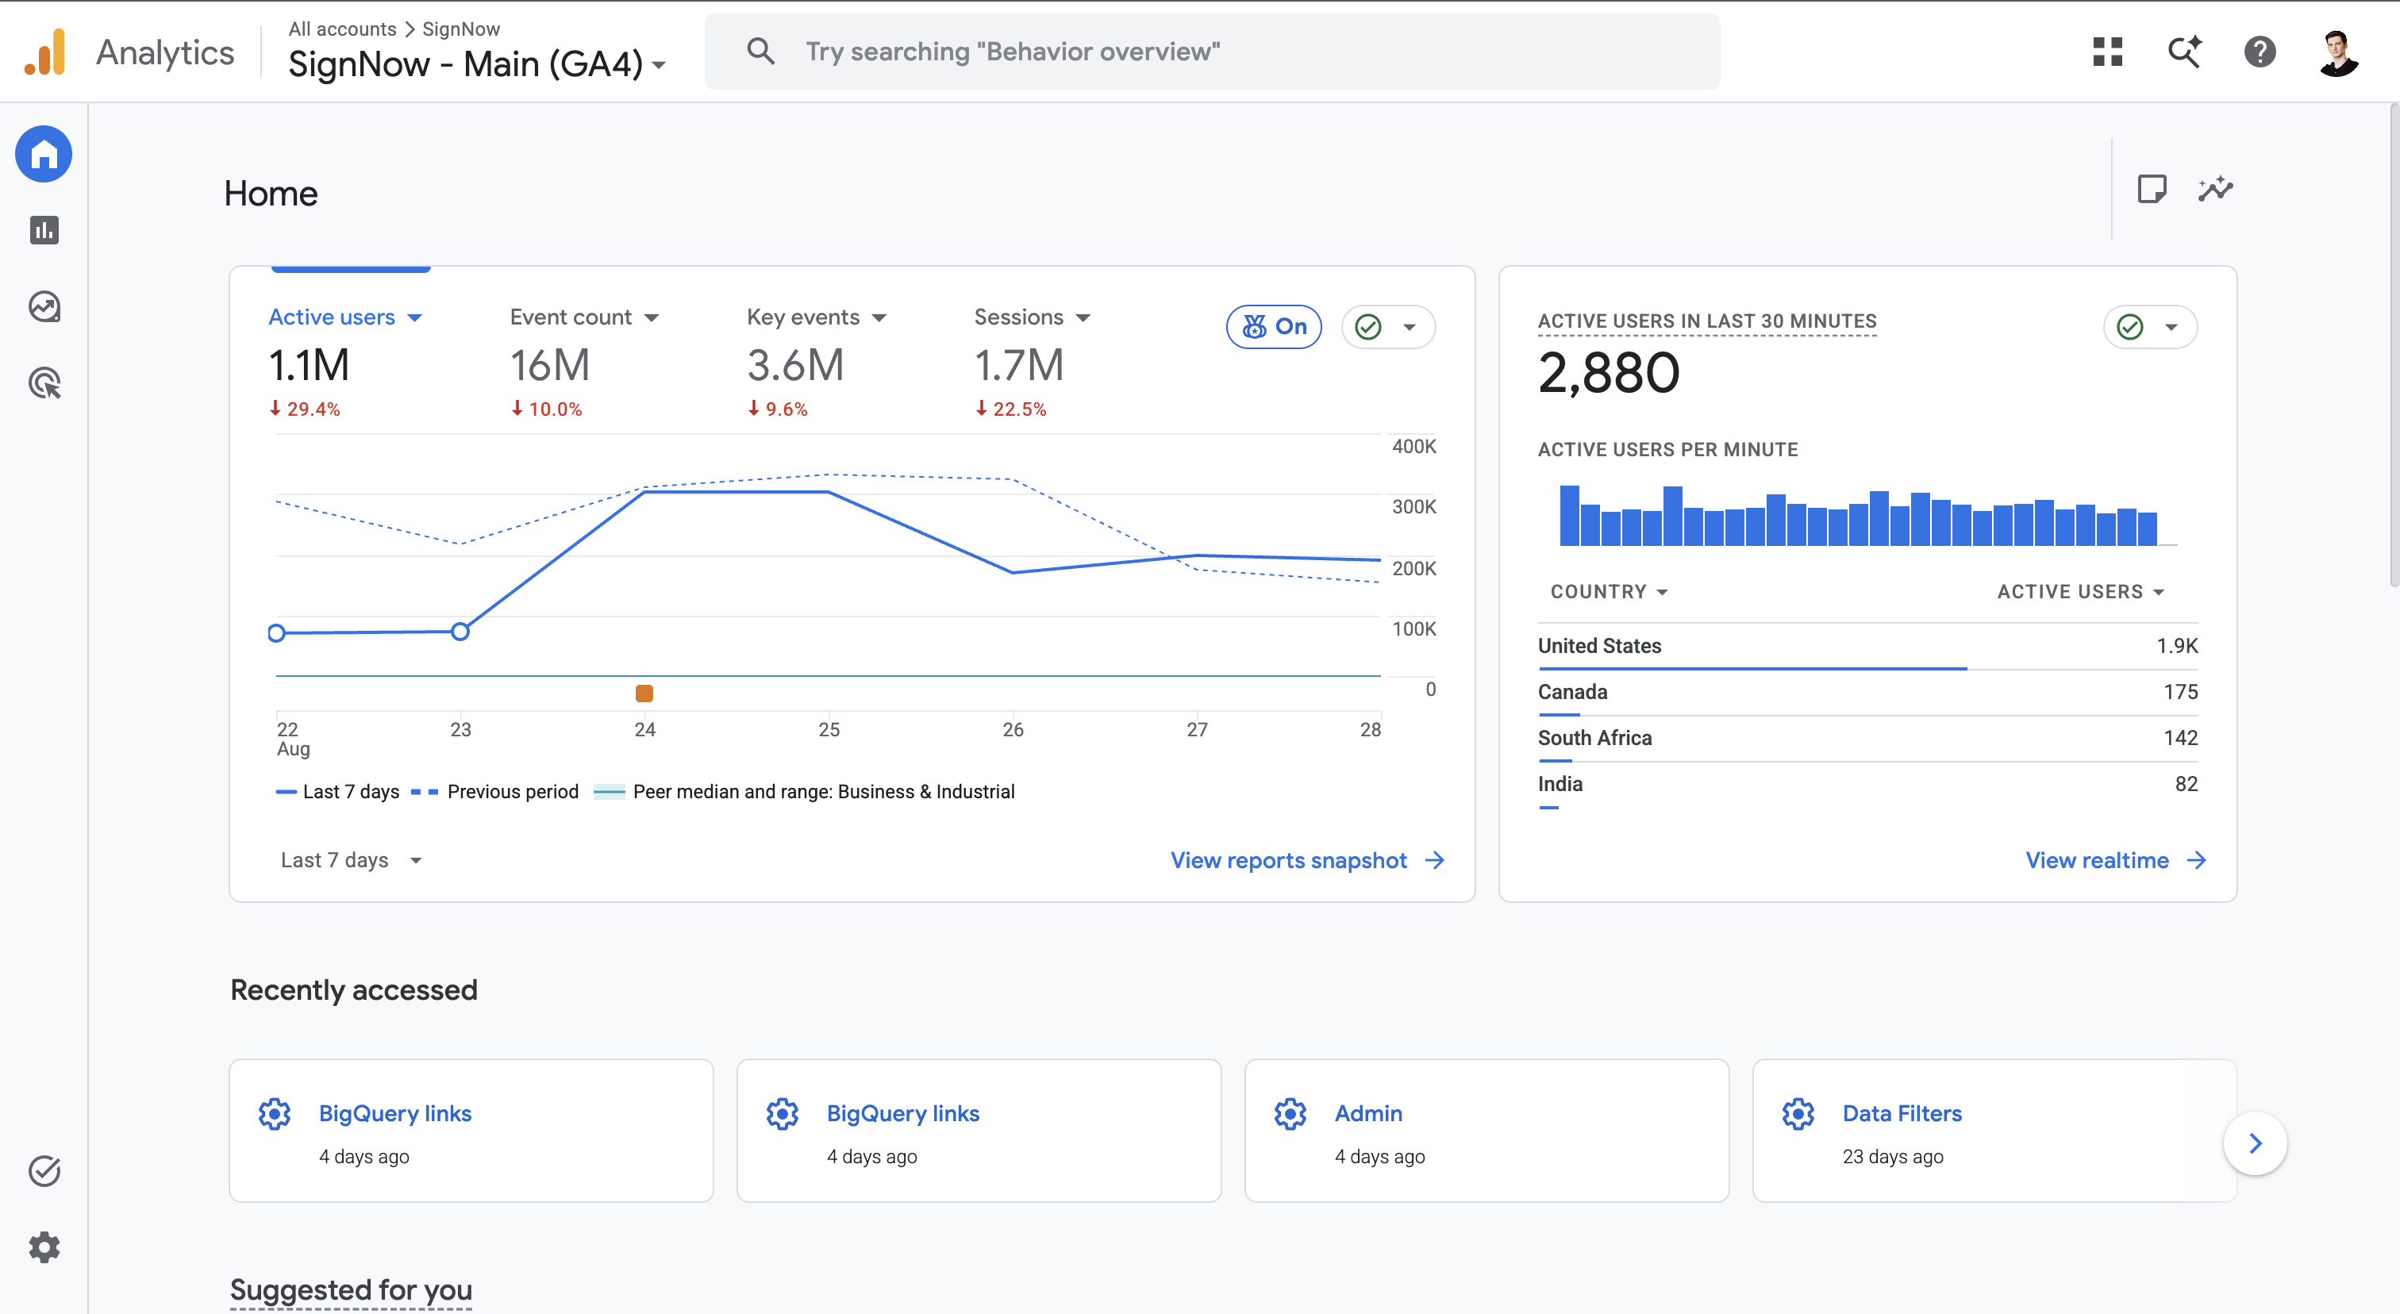Click the Peer median and range legend entry
The width and height of the screenshot is (2400, 1314).
(804, 792)
